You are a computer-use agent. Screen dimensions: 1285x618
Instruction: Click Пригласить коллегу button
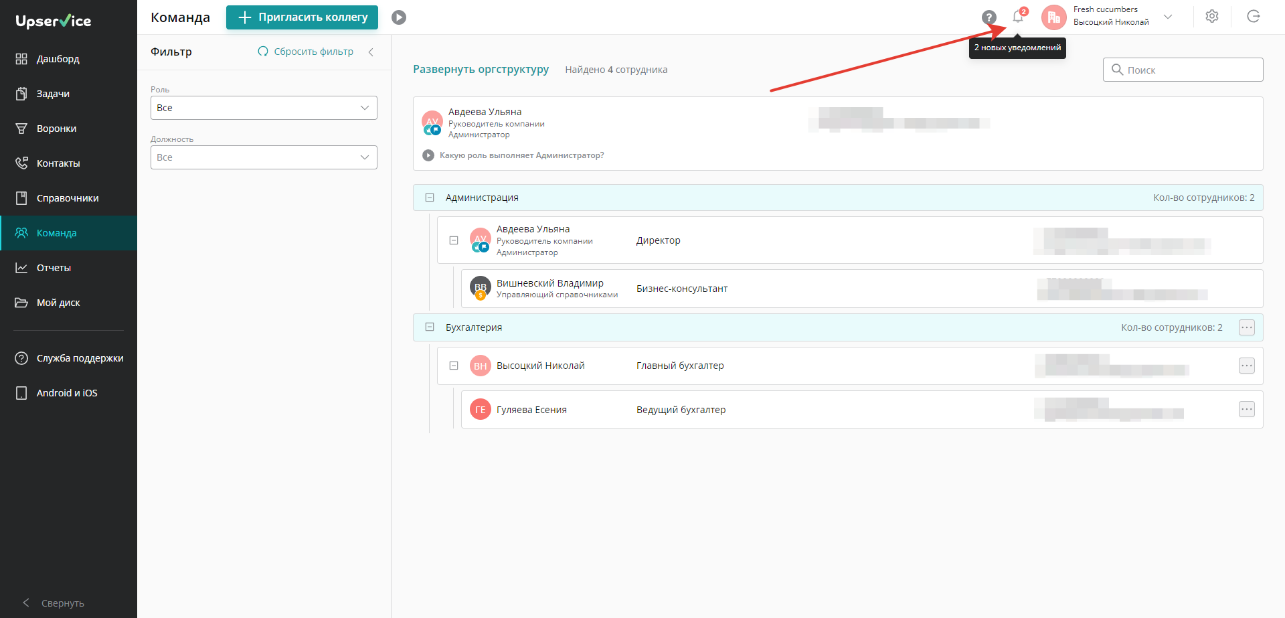point(302,17)
